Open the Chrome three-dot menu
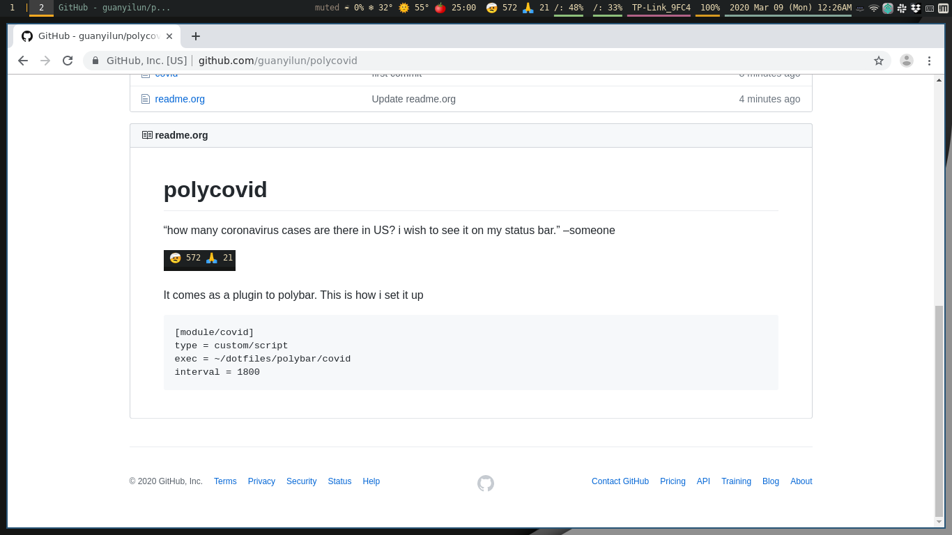952x535 pixels. coord(929,61)
